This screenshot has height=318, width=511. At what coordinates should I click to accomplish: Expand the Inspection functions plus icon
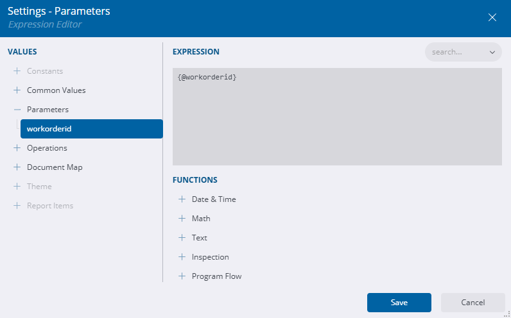click(x=182, y=257)
